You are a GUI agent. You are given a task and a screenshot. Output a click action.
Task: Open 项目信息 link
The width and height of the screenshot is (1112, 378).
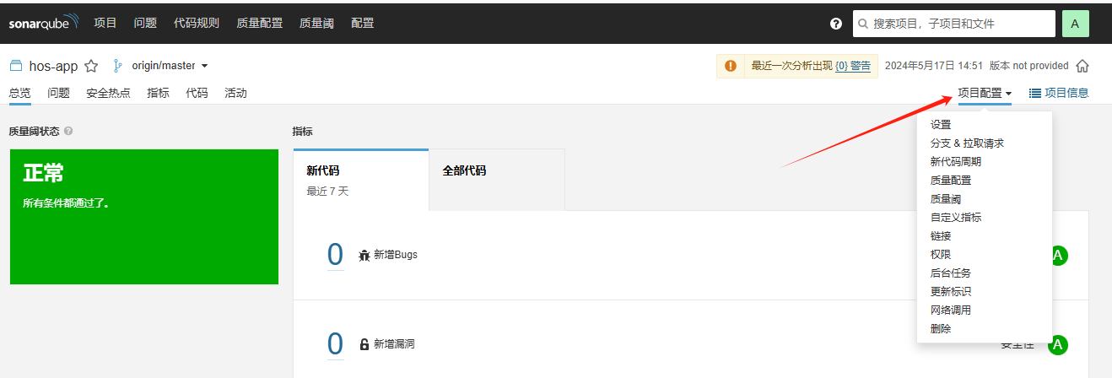tap(1059, 93)
